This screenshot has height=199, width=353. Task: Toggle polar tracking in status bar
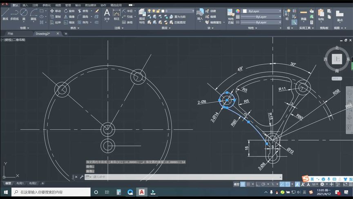pos(263,184)
